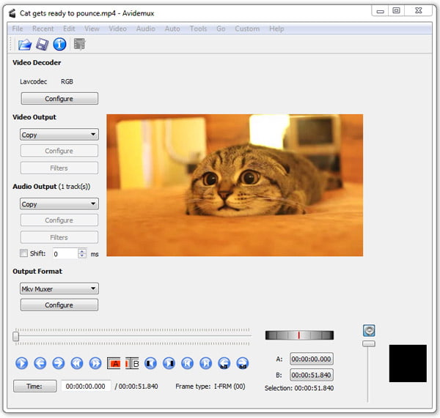
Task: Enable the audio Shift checkbox
Action: click(24, 253)
